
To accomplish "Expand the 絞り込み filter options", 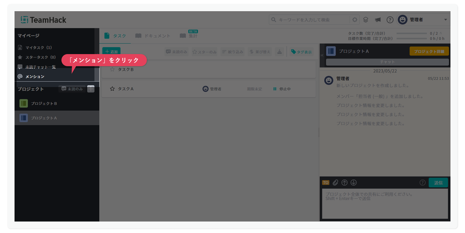I will (232, 52).
